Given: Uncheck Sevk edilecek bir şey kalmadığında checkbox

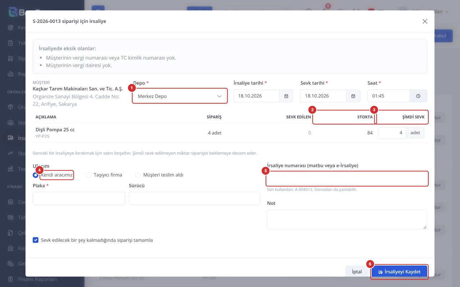Looking at the screenshot, I should click(x=36, y=240).
